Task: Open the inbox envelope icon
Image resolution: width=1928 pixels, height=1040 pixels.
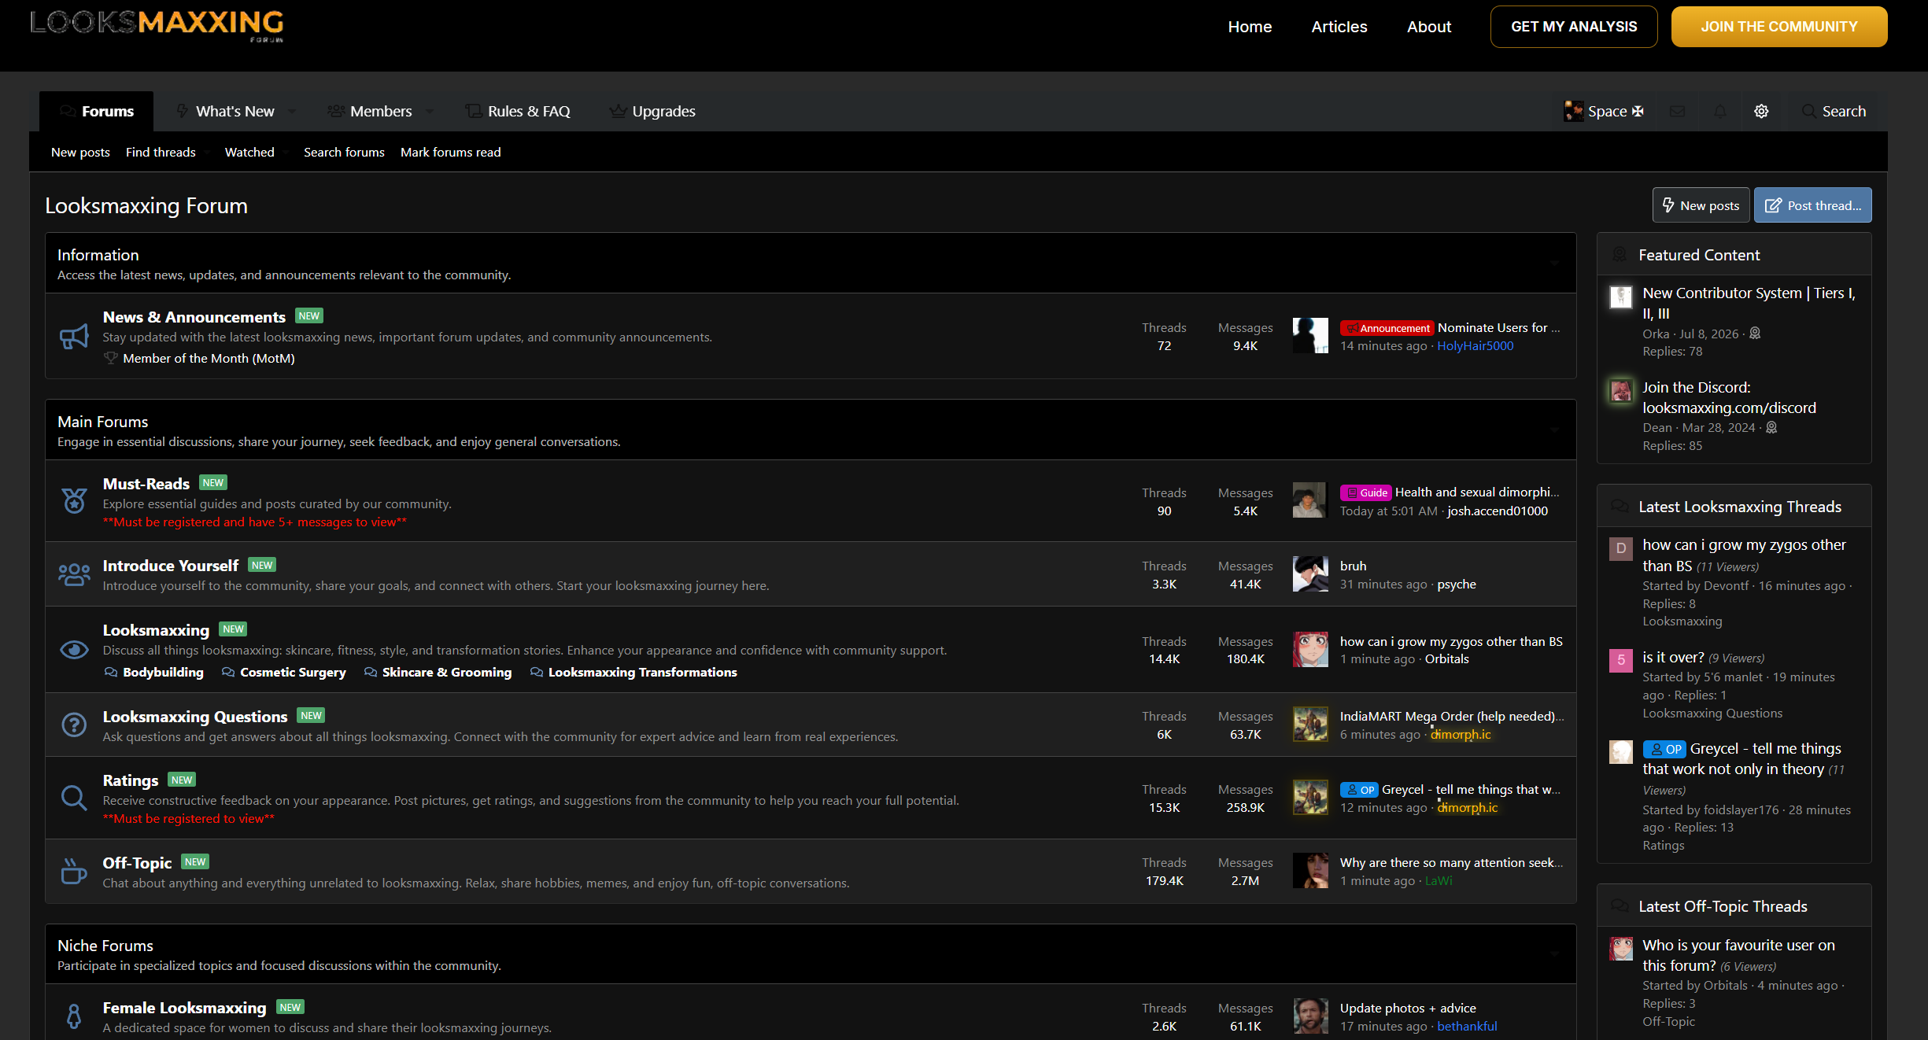Action: pos(1677,111)
